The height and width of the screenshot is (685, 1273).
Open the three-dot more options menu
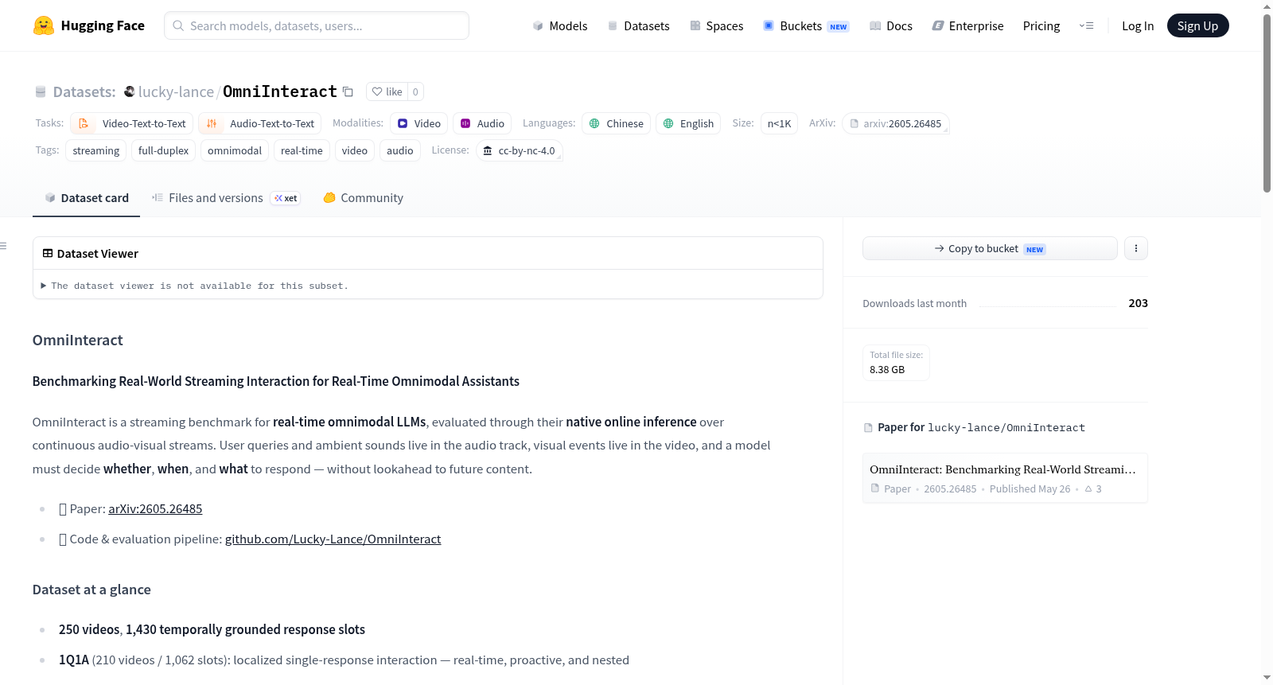(x=1135, y=248)
